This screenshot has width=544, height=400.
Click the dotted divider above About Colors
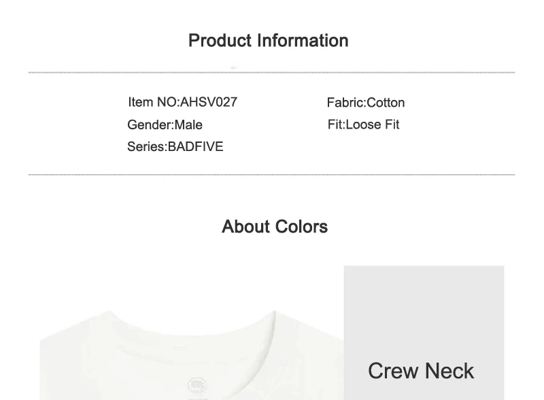271,175
